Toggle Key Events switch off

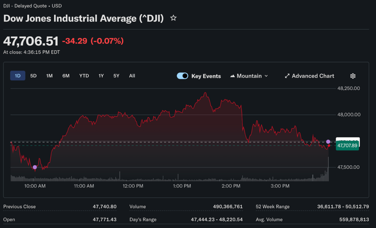coord(182,76)
